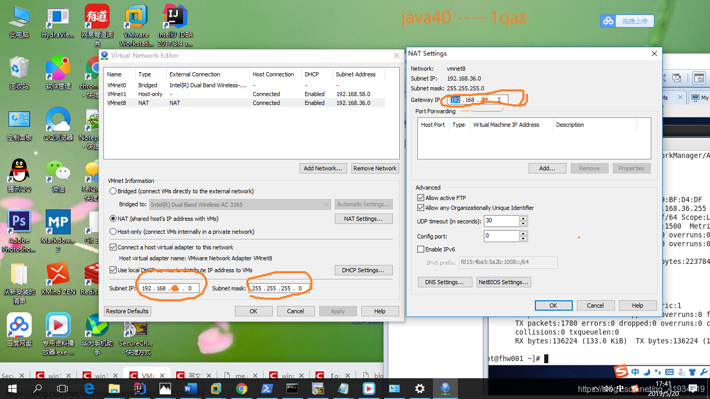Toggle Connect a host virtual adapter checkbox
This screenshot has width=710, height=399.
coord(113,247)
